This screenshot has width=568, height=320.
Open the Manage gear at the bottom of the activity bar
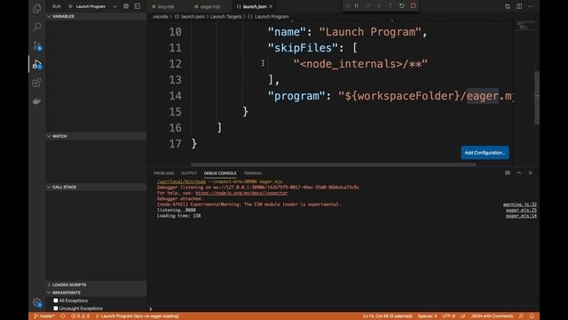pos(37,302)
